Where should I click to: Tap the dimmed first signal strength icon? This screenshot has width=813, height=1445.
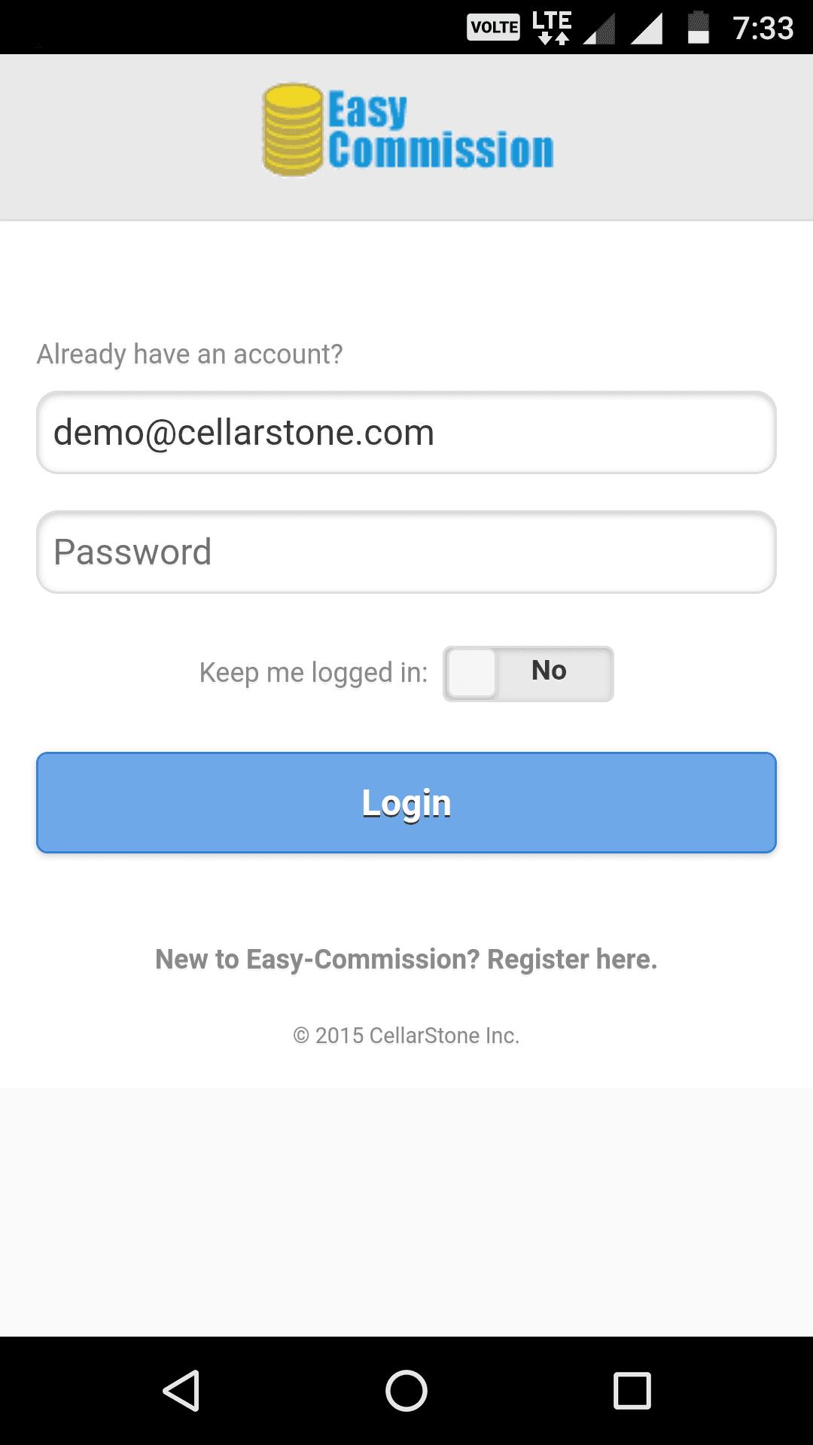(x=599, y=29)
